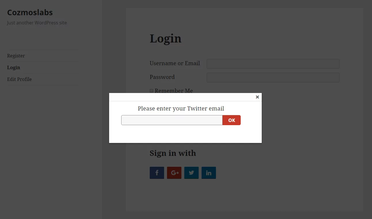Go to the Edit Profile page

(x=19, y=79)
